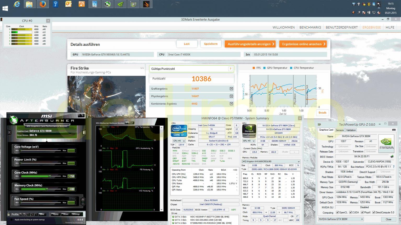Click the Core Clock +256 value field

pyautogui.click(x=71, y=176)
